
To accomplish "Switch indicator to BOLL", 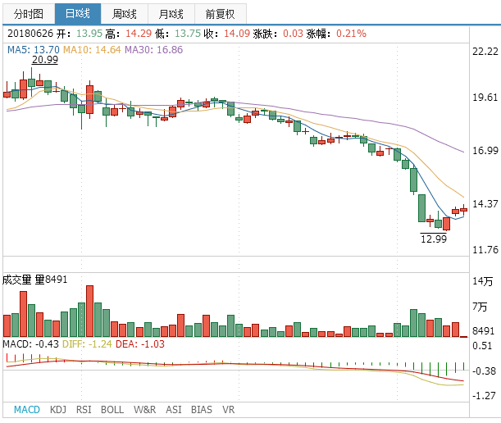I will click(x=112, y=410).
